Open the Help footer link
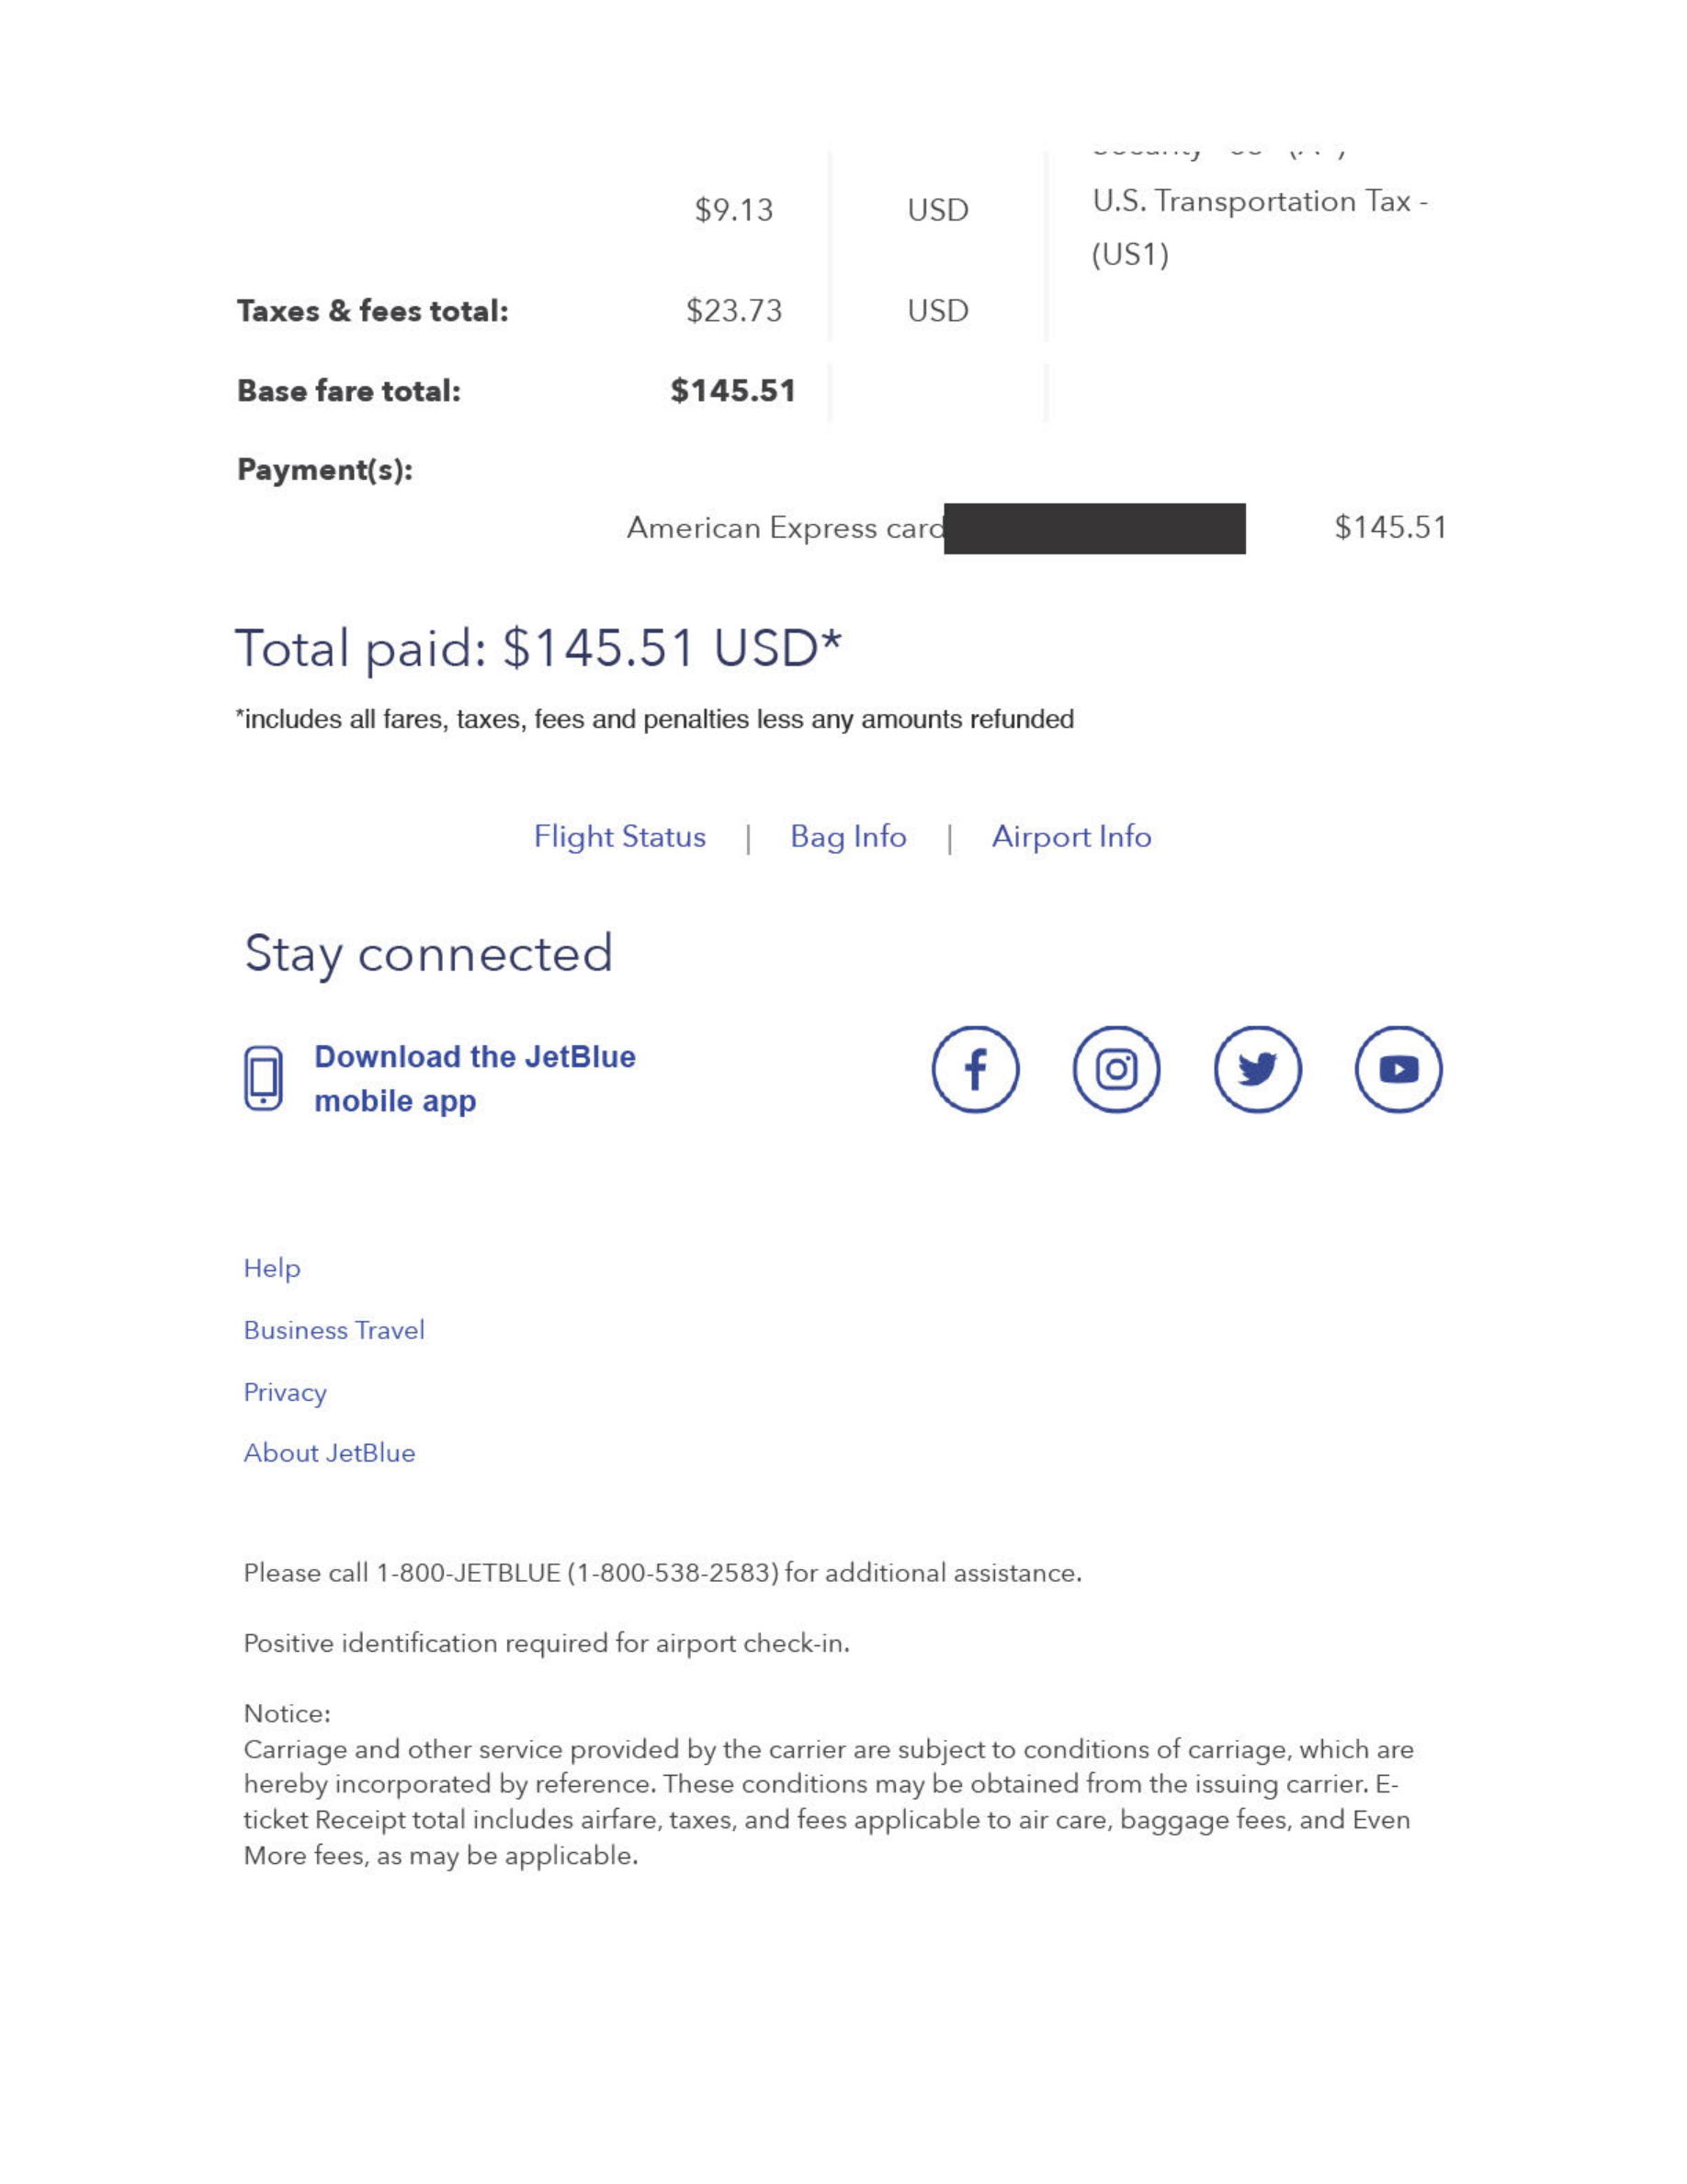Viewport: 1687px width, 2184px height. click(x=272, y=1268)
